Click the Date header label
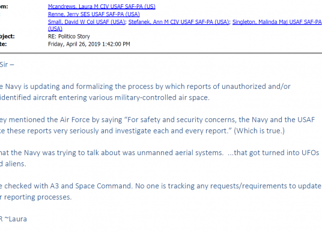322x232 pixels. pos(3,44)
